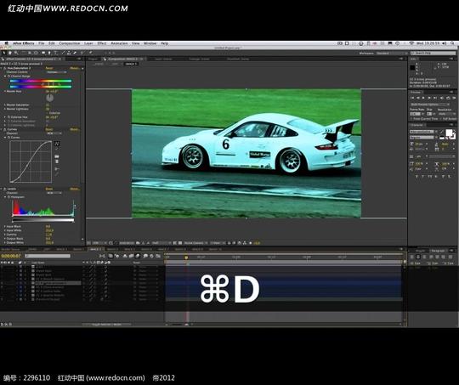
Task: Open the composition mini-flowchart in the timeline
Action: pos(102,256)
